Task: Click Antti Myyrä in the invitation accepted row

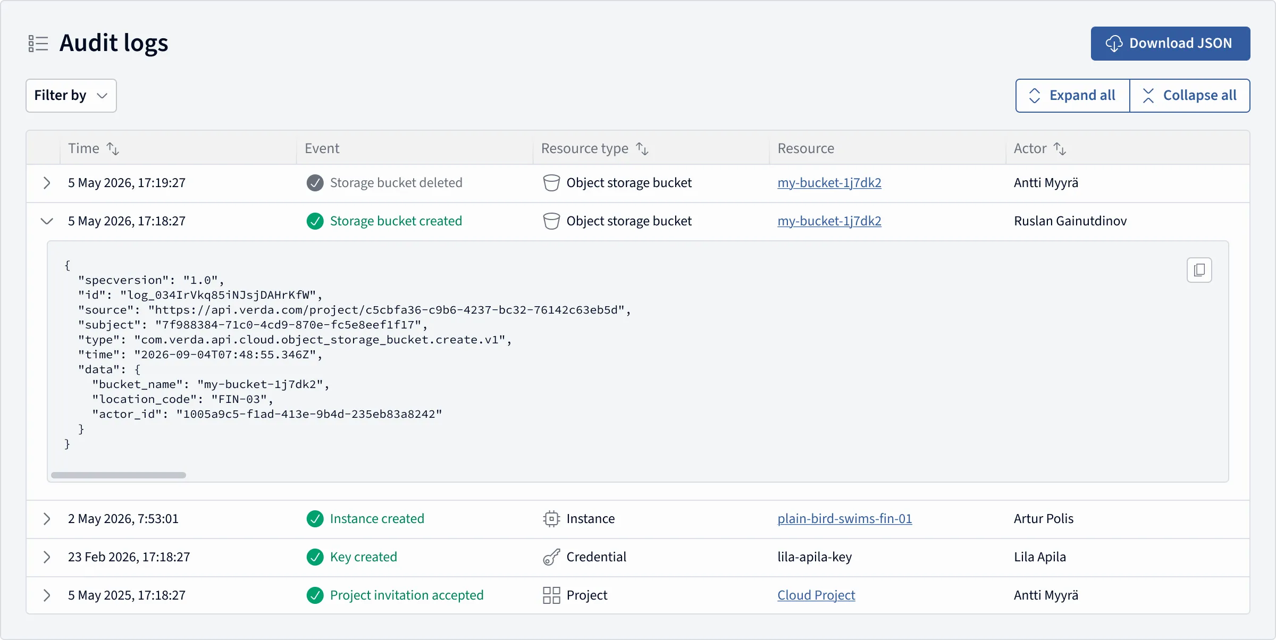Action: click(x=1046, y=595)
